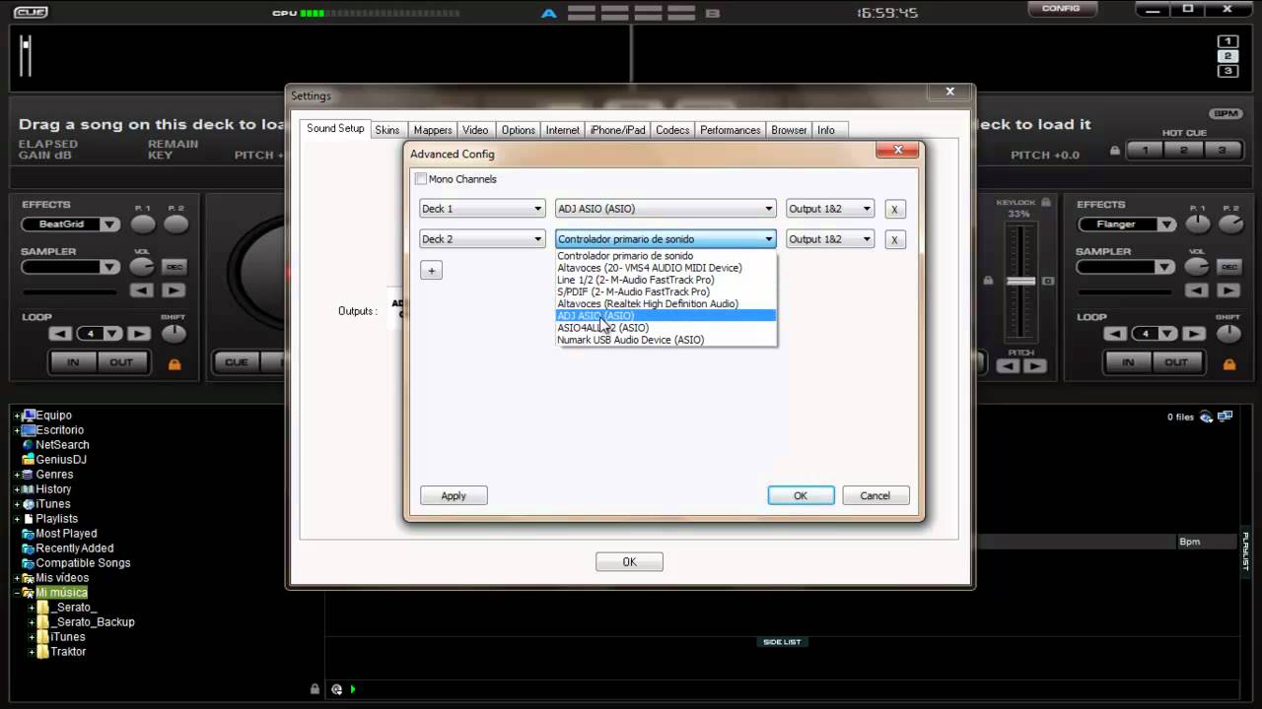The width and height of the screenshot is (1262, 709).
Task: Nudge right deck pitch up arrow
Action: 1034,366
